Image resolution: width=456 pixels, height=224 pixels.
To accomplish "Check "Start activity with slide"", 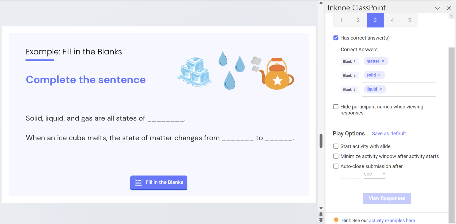I will coord(336,146).
